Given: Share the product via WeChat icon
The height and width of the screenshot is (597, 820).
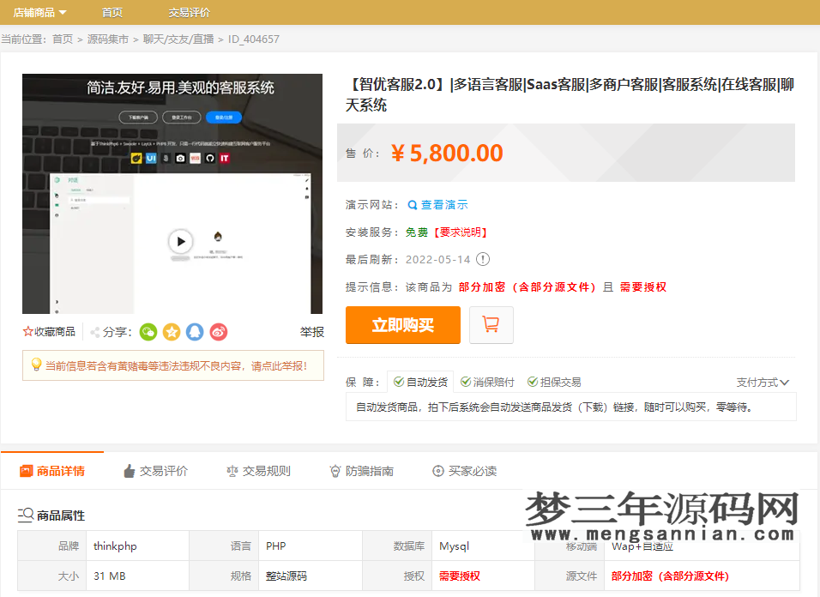Looking at the screenshot, I should [x=148, y=331].
